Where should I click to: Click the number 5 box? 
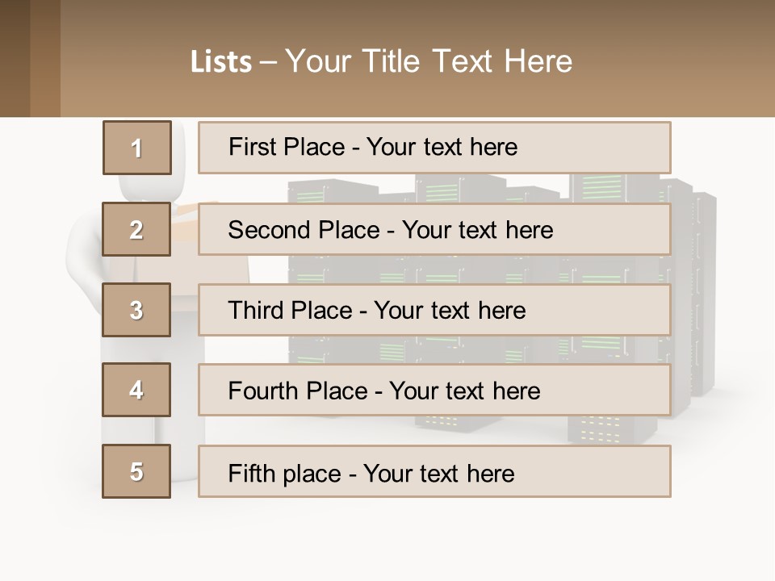(x=136, y=471)
